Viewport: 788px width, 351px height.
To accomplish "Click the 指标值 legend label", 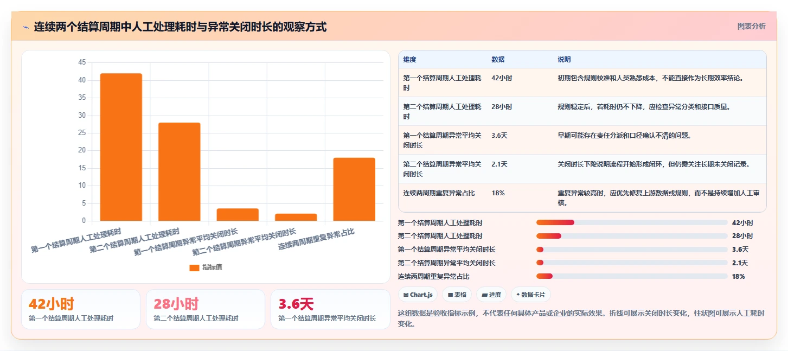I will click(212, 267).
